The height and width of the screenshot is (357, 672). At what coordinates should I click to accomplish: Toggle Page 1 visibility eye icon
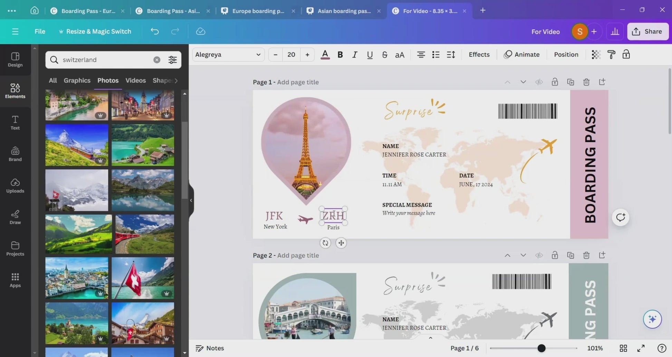[x=539, y=82]
